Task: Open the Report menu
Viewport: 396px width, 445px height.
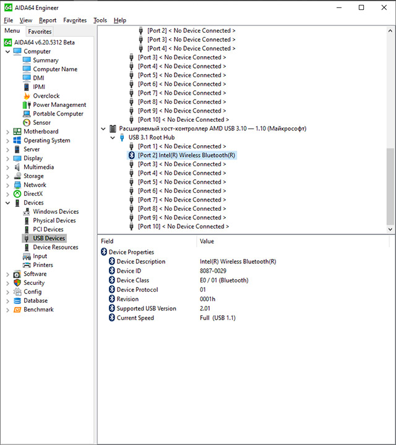Action: click(48, 20)
